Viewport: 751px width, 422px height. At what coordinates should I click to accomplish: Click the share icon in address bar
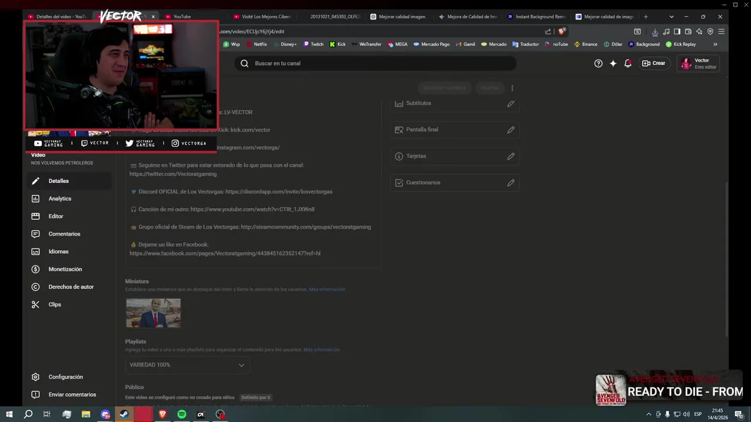[x=548, y=32]
